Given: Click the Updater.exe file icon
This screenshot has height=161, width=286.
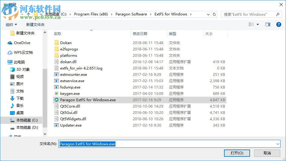Looking at the screenshot, I should click(57, 125).
